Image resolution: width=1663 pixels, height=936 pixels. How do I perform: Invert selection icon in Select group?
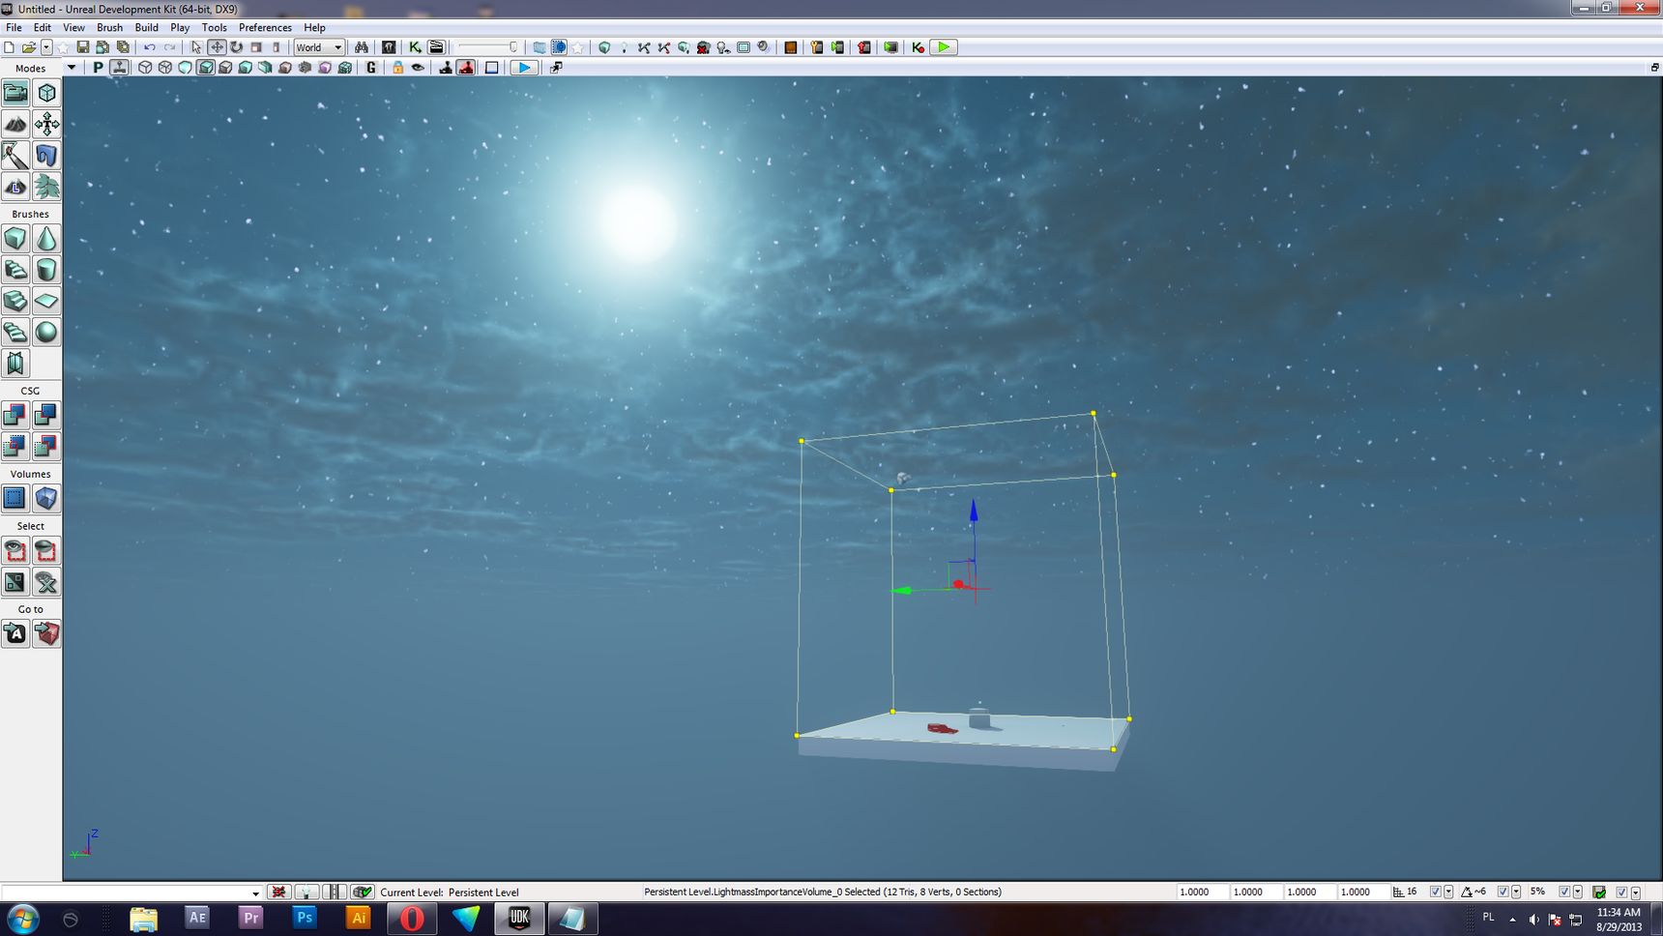pyautogui.click(x=15, y=582)
